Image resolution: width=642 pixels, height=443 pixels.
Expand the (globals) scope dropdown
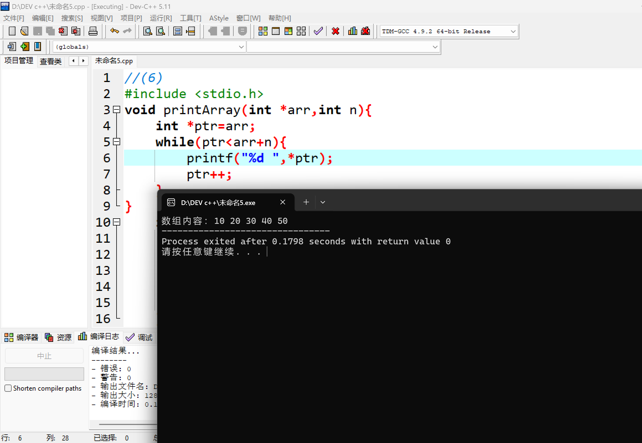(241, 47)
